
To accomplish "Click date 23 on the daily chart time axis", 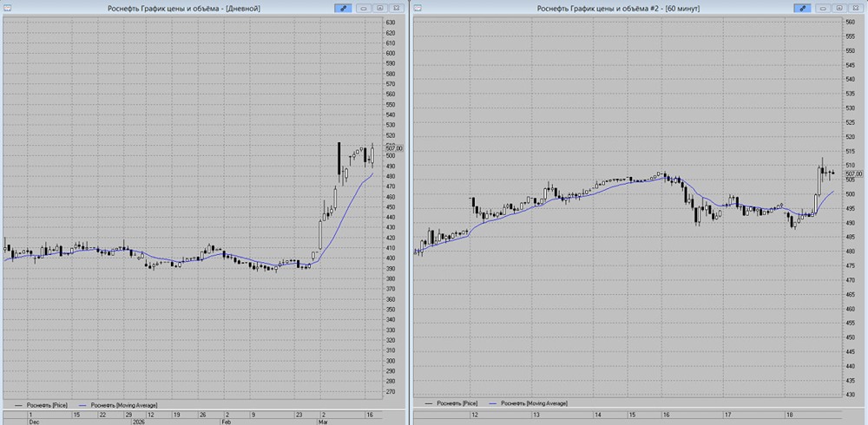I will [299, 415].
